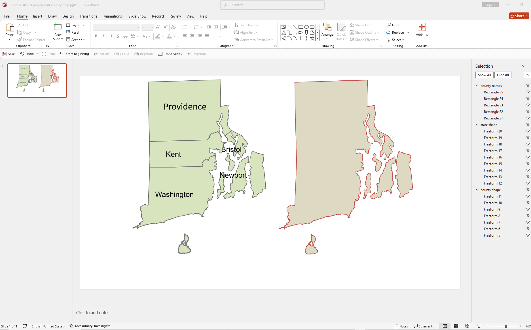Toggle bold formatting
Image resolution: width=531 pixels, height=330 pixels.
96,36
